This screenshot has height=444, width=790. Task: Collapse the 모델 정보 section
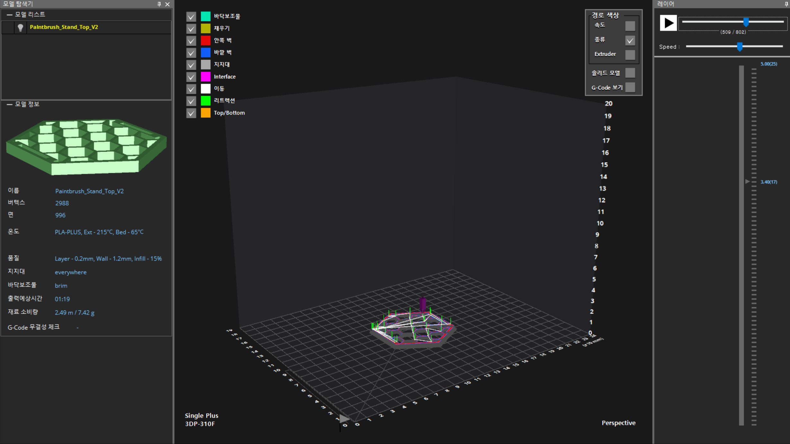9,104
